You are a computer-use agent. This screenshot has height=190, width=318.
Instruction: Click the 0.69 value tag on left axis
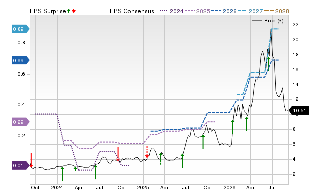click(x=21, y=60)
